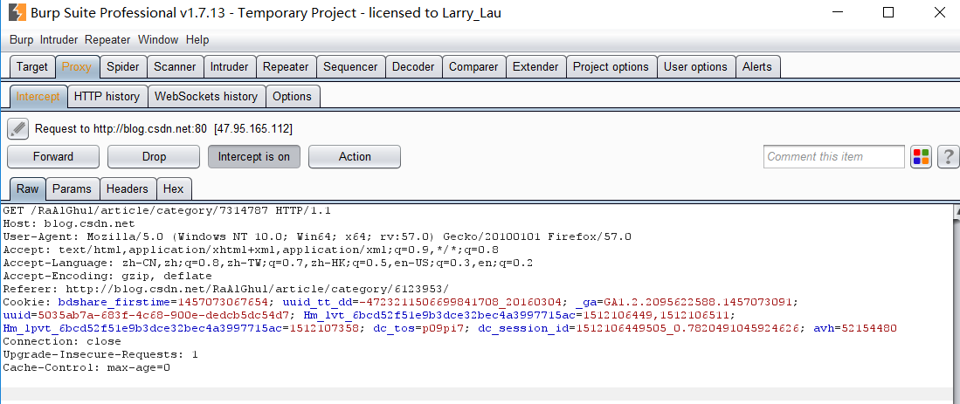Open the Scanner tab
The width and height of the screenshot is (960, 404).
click(175, 66)
